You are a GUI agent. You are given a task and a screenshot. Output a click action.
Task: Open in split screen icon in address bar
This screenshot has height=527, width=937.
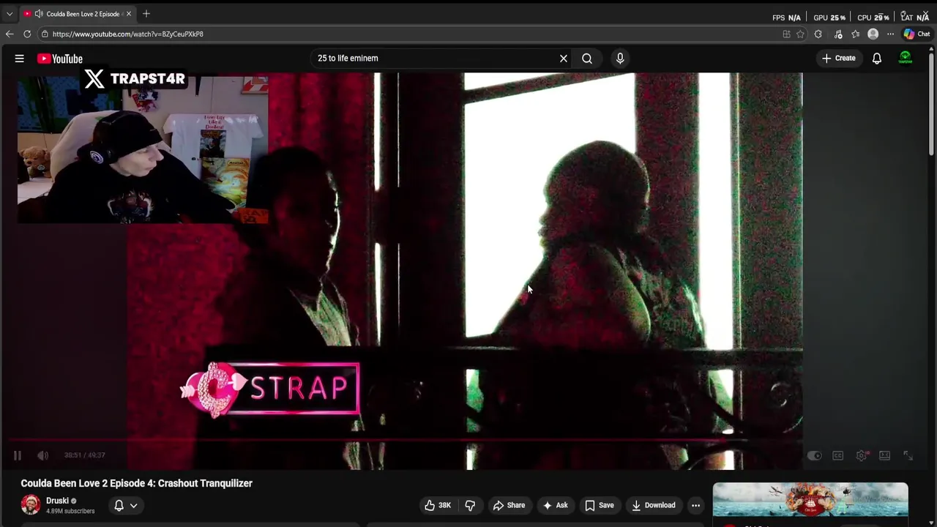786,34
